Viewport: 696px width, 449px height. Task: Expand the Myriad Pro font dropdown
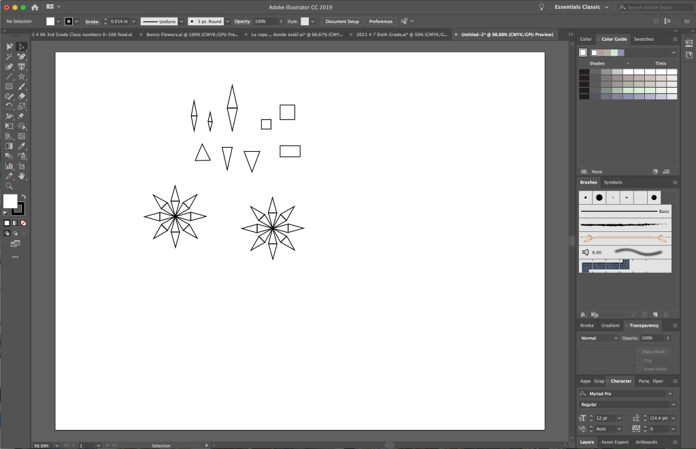[670, 394]
